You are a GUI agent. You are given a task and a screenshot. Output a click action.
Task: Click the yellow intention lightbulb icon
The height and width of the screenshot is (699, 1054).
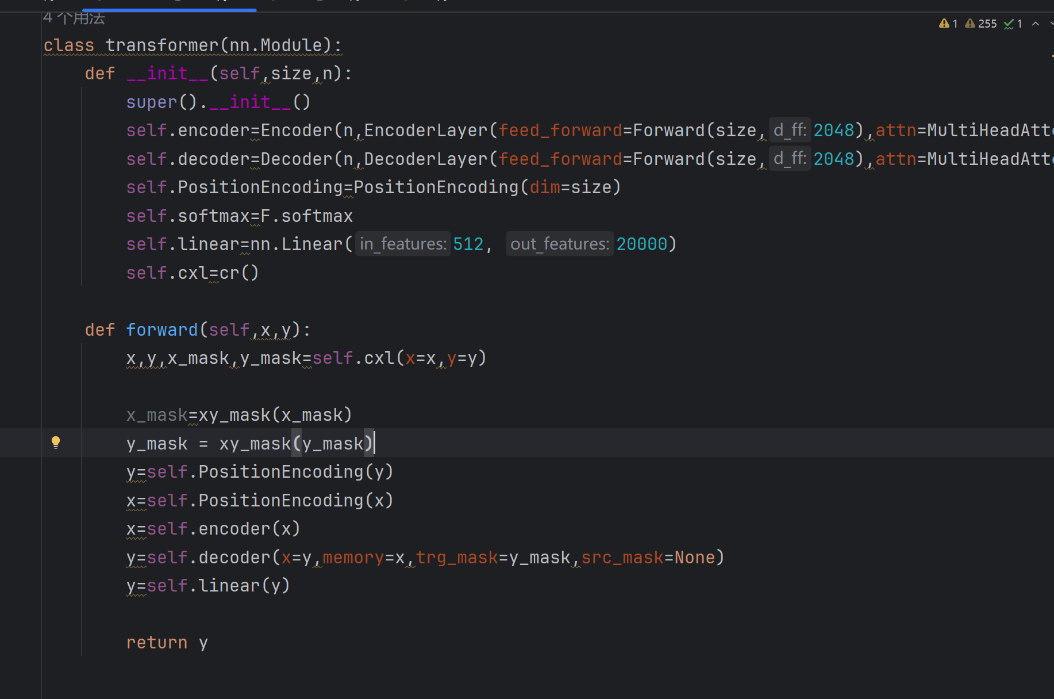pyautogui.click(x=56, y=442)
